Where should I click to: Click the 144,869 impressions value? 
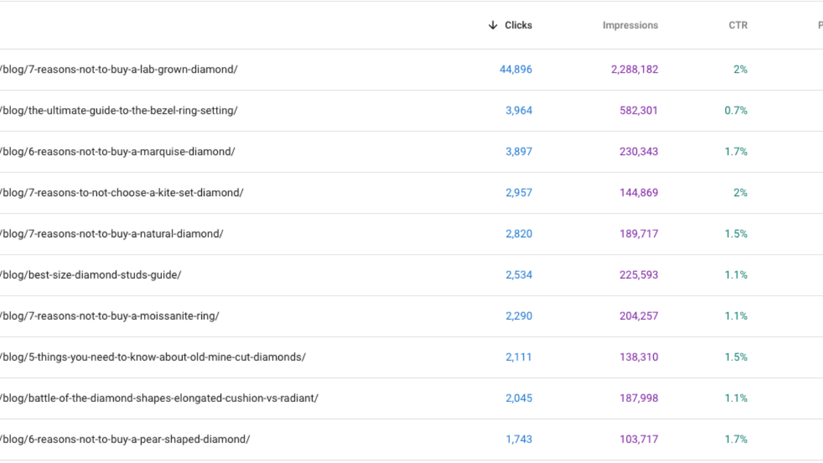(x=639, y=193)
